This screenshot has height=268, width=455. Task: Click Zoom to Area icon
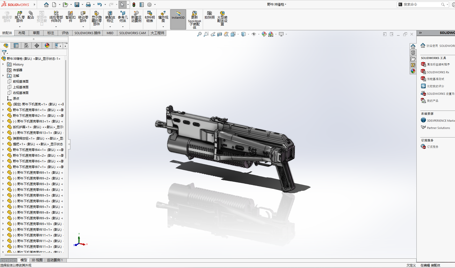pos(206,34)
